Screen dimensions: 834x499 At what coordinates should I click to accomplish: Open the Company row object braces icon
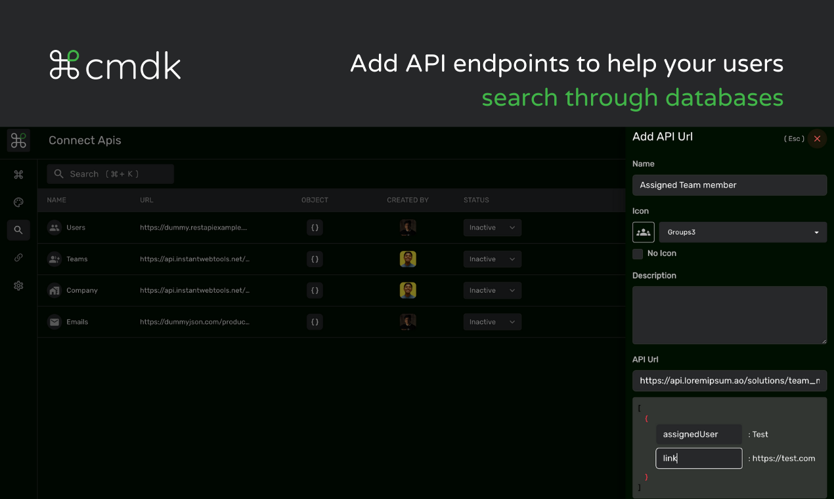click(315, 290)
